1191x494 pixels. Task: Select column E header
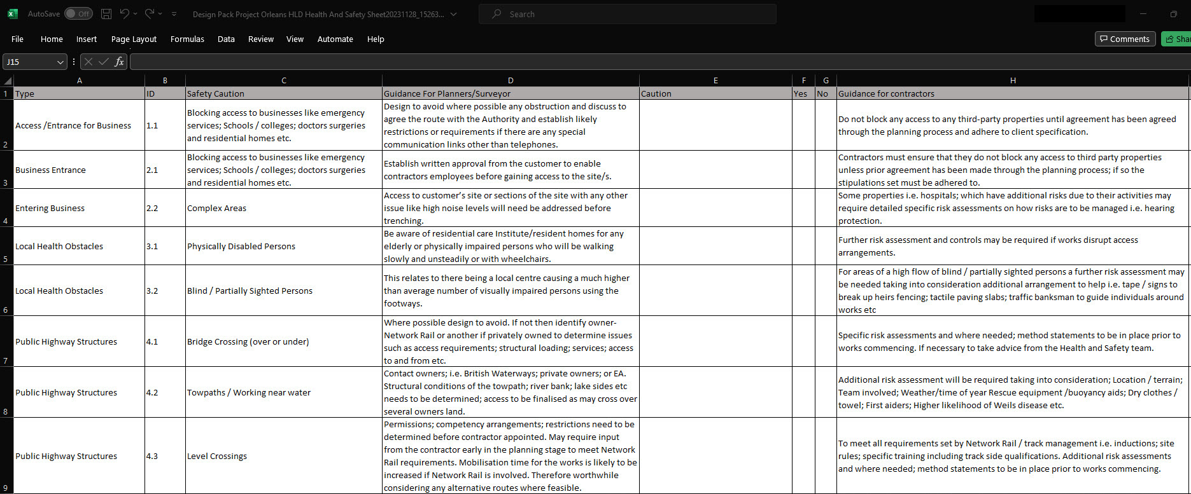(x=715, y=81)
